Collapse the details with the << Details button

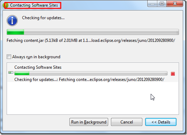coord(161,122)
